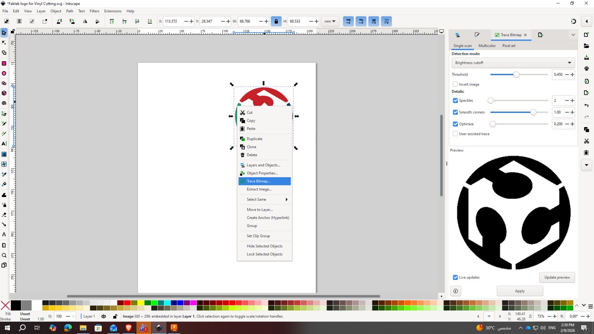
Task: Open the Path menu
Action: tap(70, 11)
